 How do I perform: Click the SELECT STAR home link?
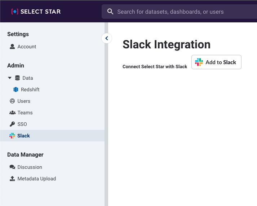click(x=36, y=12)
